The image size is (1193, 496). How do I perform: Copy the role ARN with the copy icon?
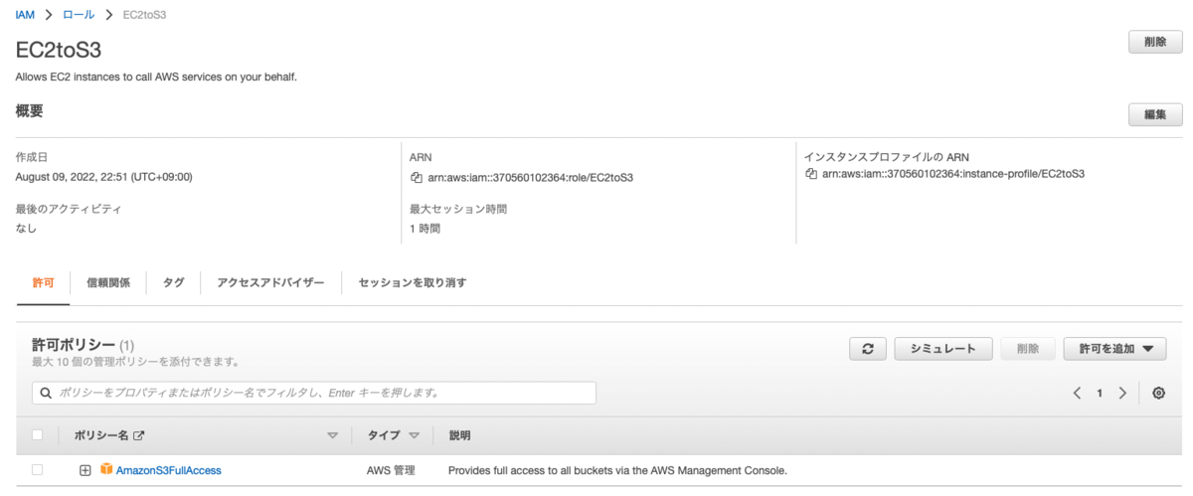[418, 178]
